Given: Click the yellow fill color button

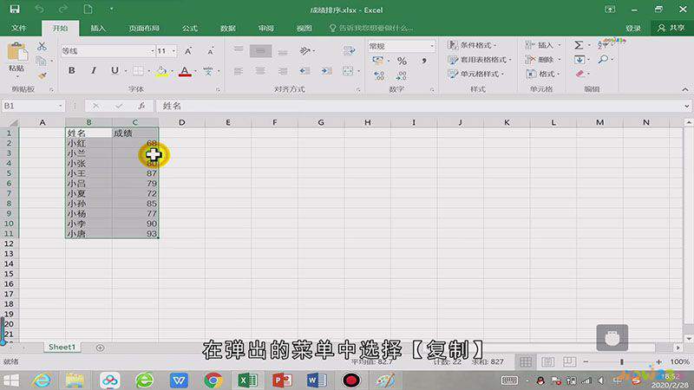Looking at the screenshot, I should click(161, 71).
